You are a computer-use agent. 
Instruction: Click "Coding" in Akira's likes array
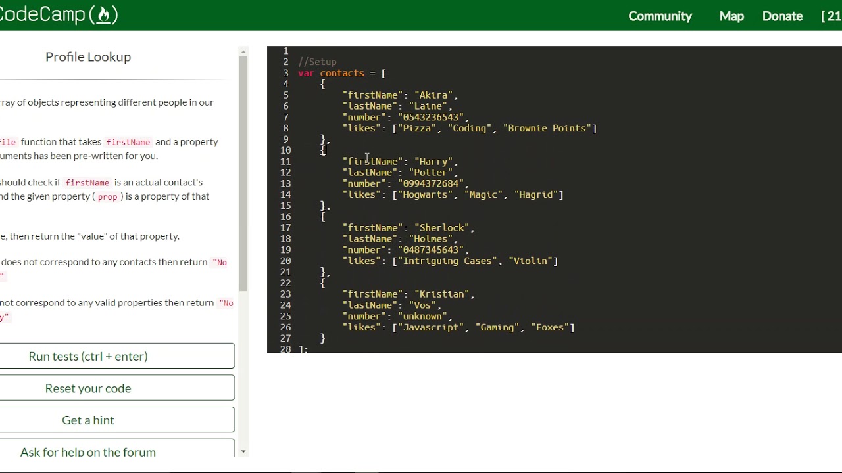click(470, 128)
